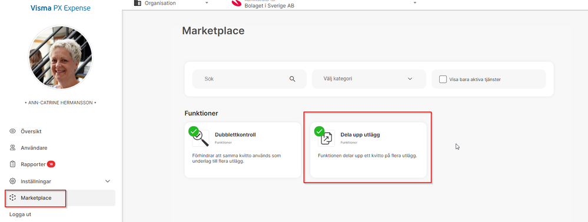Open the Dubblettkontroll function card

242,150
